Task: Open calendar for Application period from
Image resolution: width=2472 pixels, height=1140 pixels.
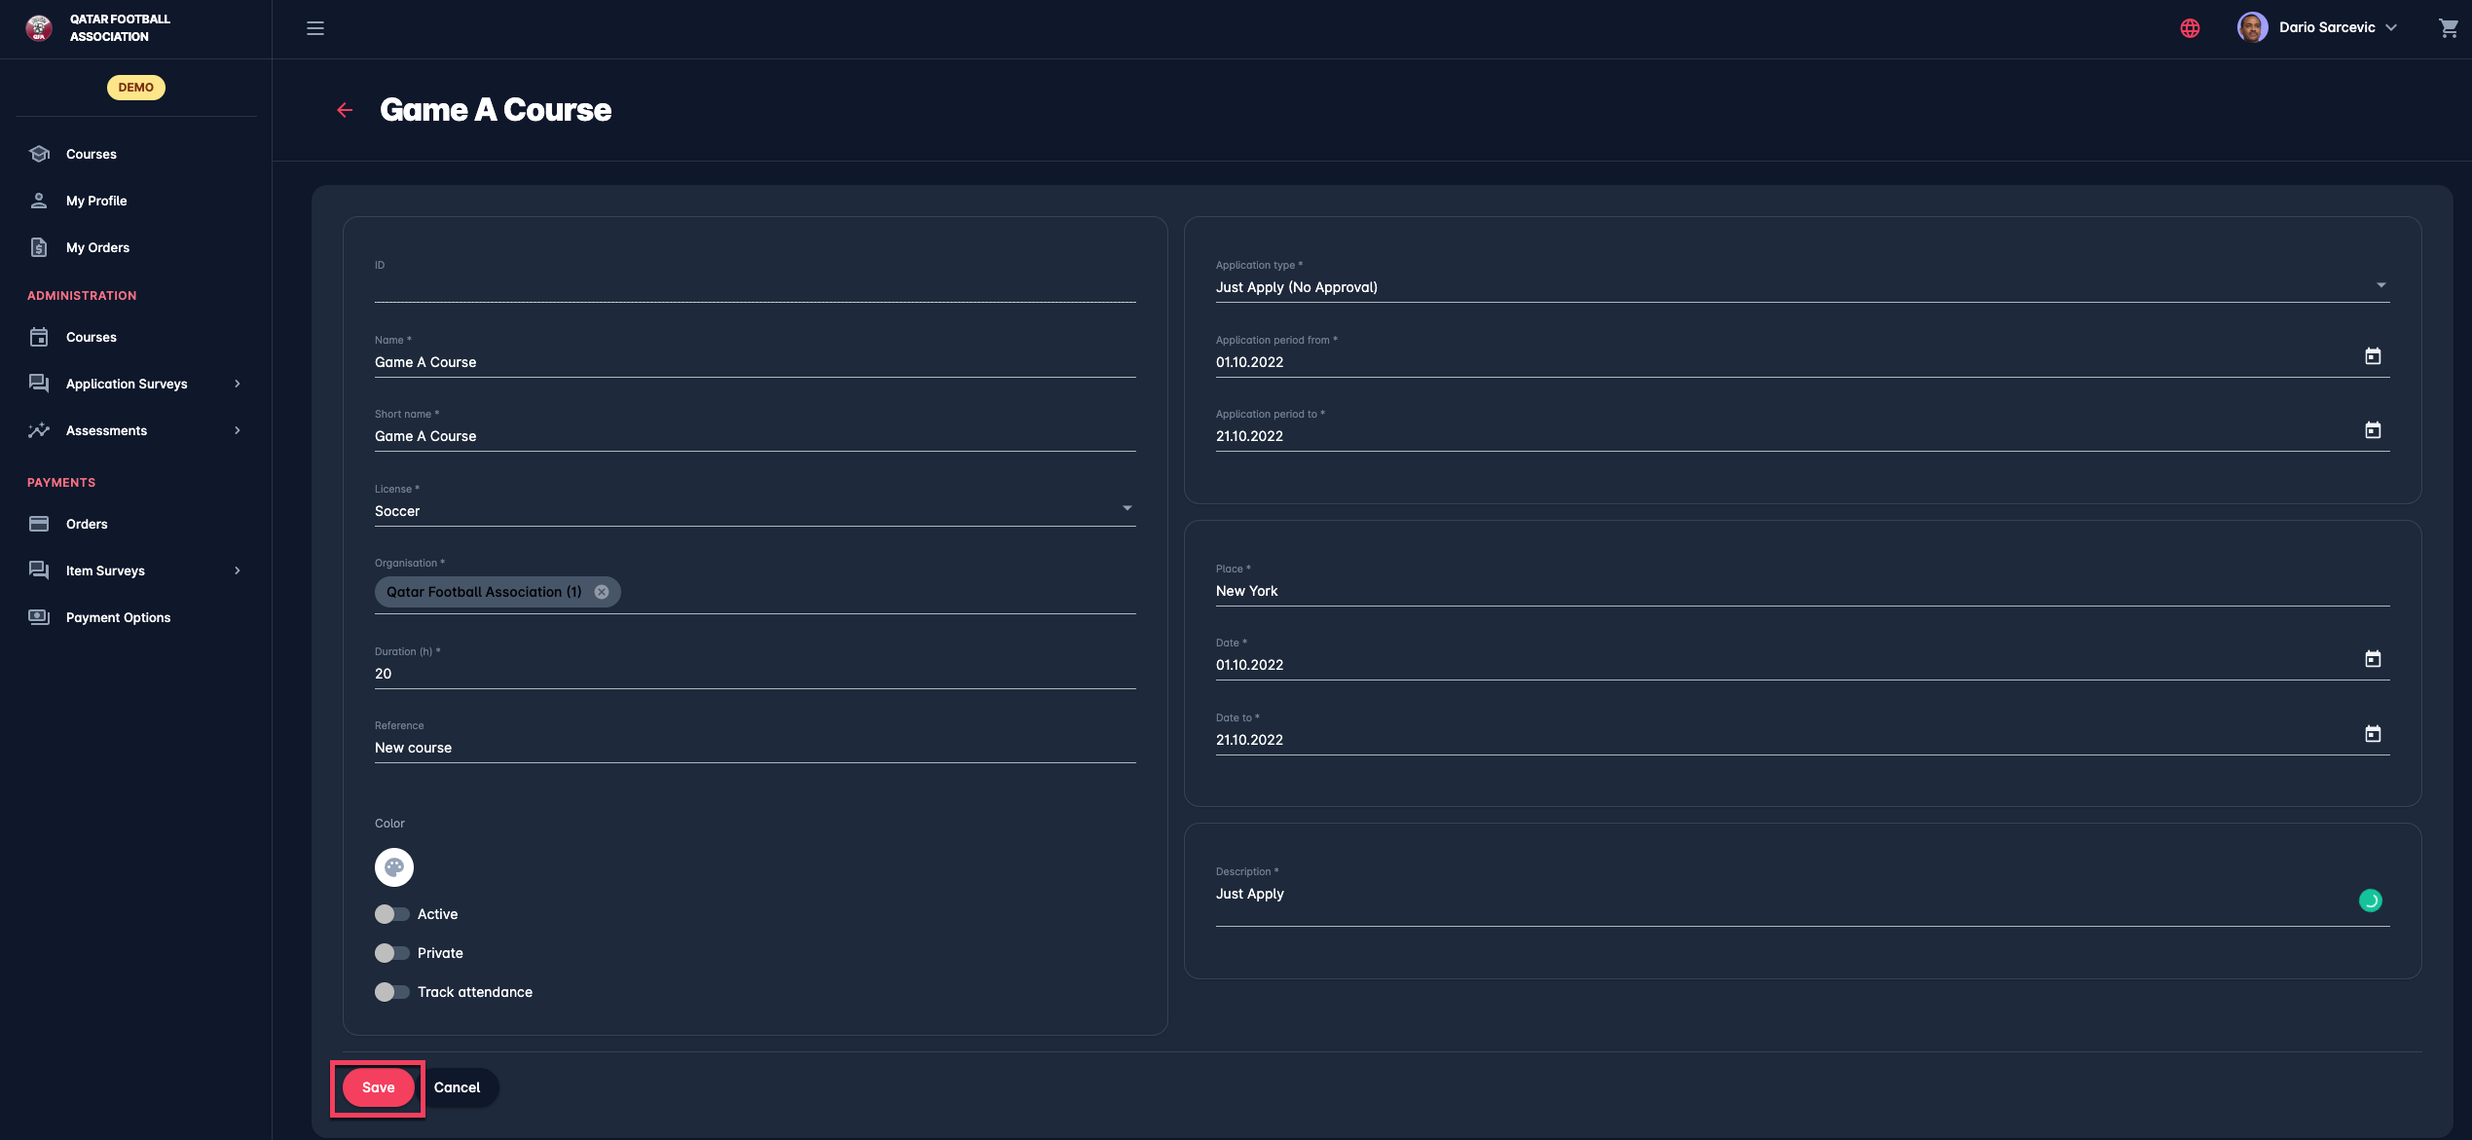Action: (x=2373, y=356)
